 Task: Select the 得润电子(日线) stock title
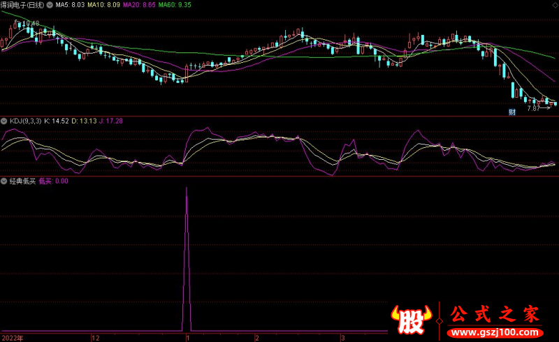point(22,4)
